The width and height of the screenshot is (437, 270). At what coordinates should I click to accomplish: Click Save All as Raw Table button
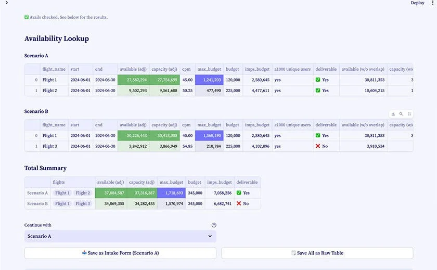[317, 253]
